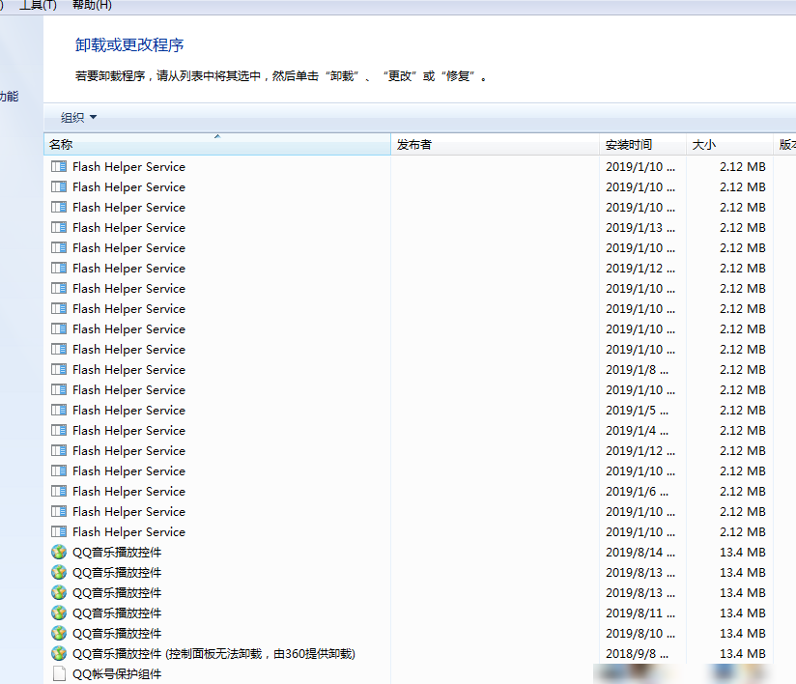Click QQ音乐播放控件 globe icon installed 2019/8/14
The width and height of the screenshot is (796, 684).
click(x=59, y=552)
